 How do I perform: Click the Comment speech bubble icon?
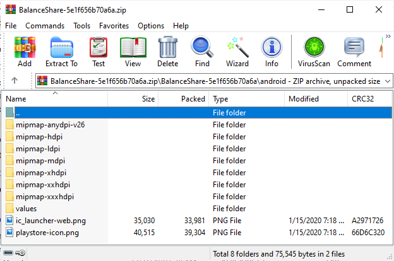coord(354,47)
